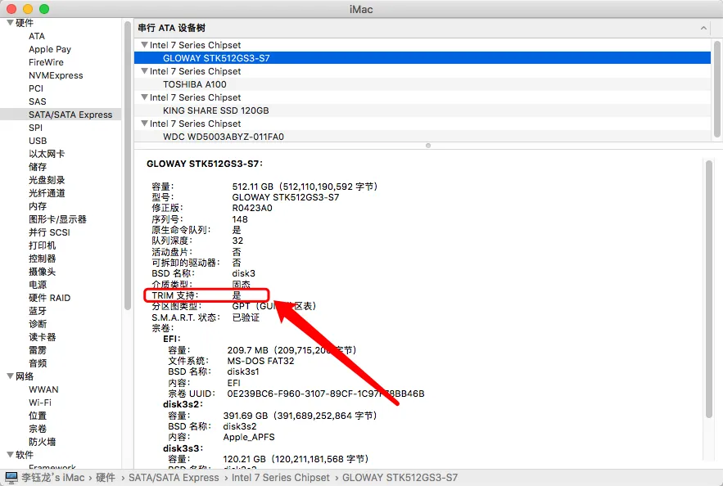Collapse the 网络 section in sidebar
723x486 pixels.
10,376
